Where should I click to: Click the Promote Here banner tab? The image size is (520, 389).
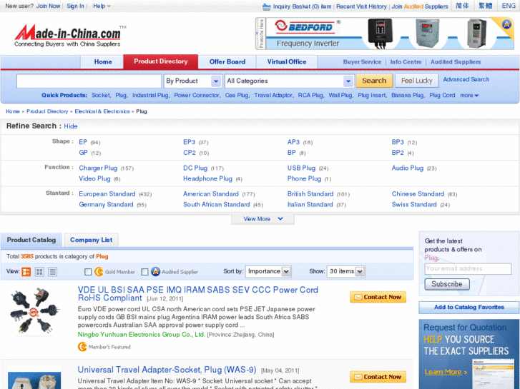[260, 34]
